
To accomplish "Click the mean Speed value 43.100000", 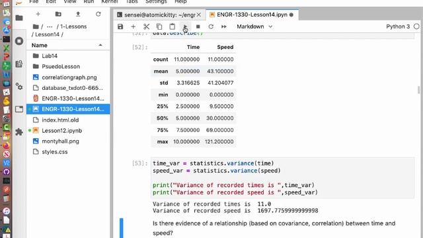I will point(220,71).
